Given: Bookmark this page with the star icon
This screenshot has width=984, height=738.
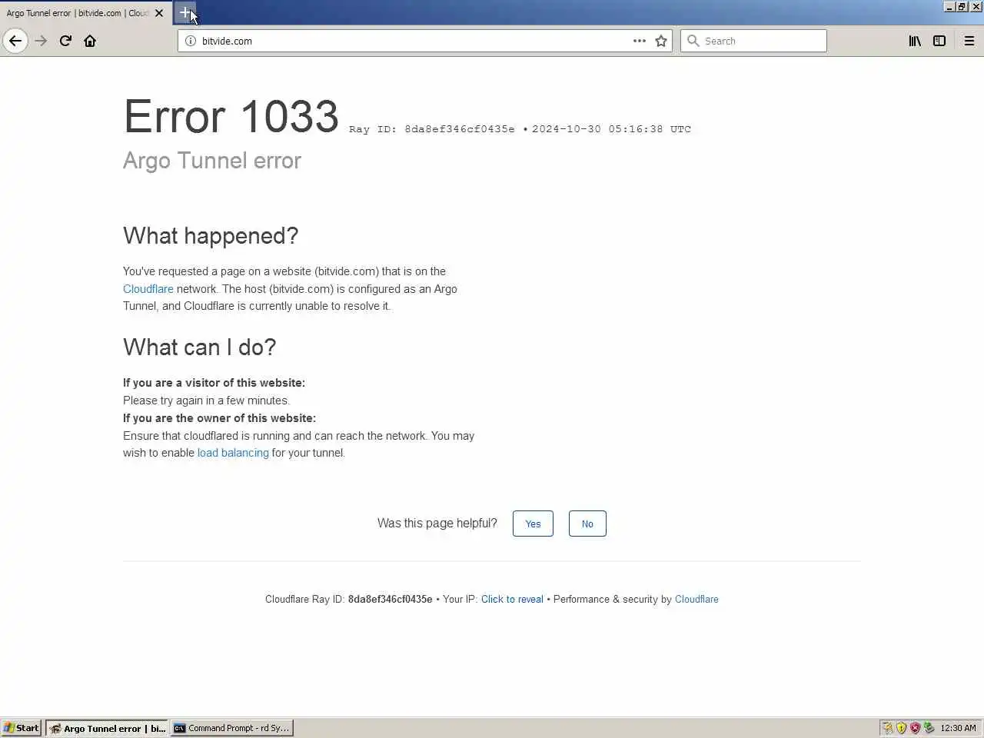Looking at the screenshot, I should pos(661,41).
